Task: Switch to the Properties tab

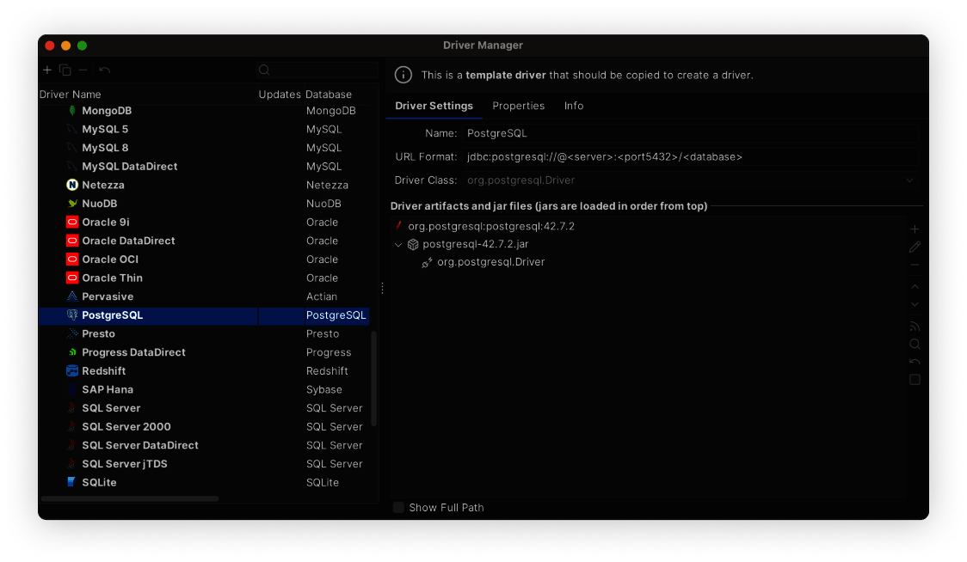Action: coord(518,106)
